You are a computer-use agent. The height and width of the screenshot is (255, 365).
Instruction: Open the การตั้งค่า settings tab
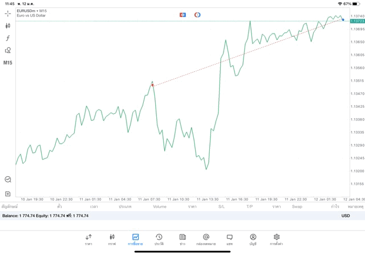click(277, 239)
